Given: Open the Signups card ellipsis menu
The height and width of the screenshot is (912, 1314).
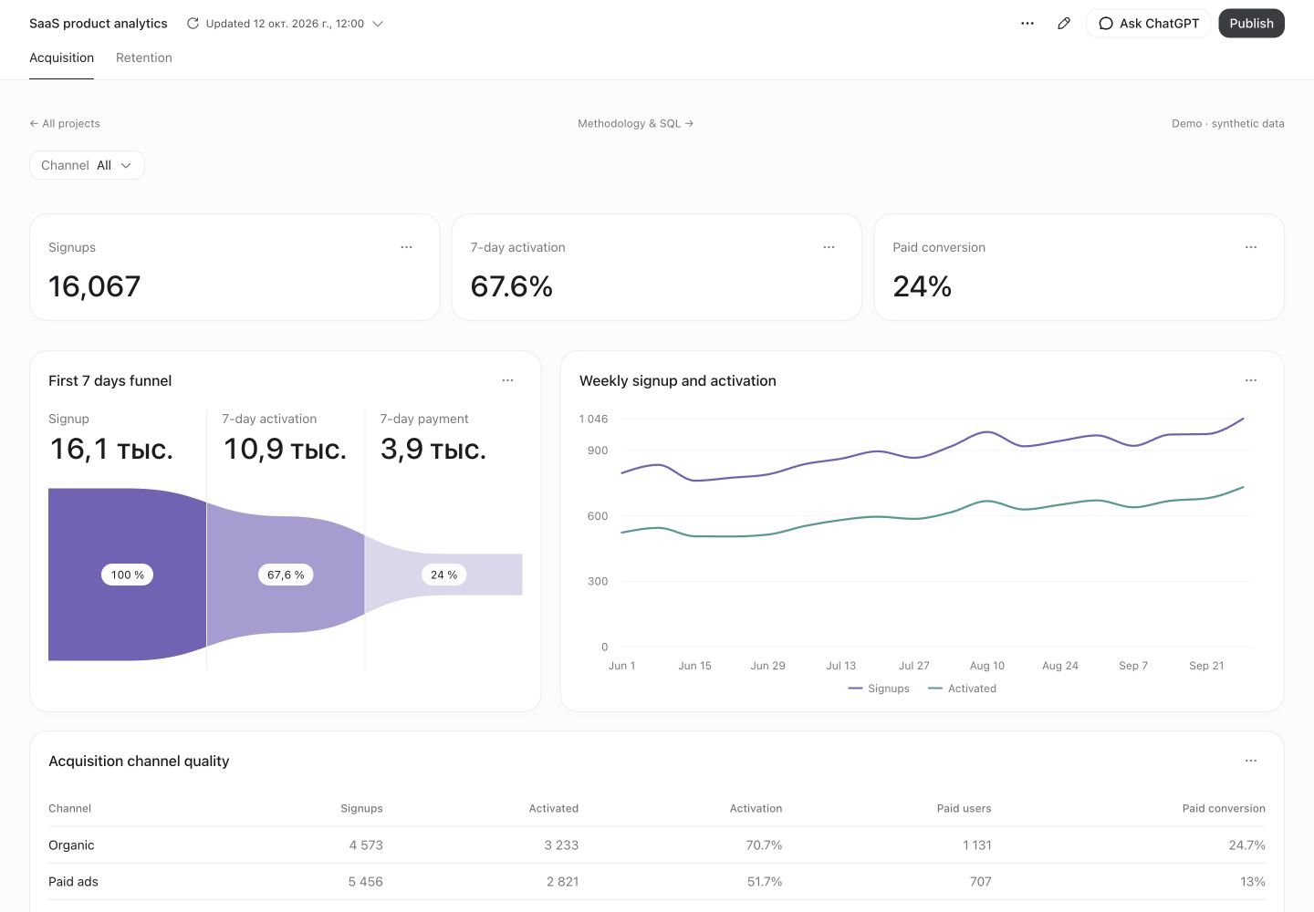Looking at the screenshot, I should pyautogui.click(x=407, y=247).
